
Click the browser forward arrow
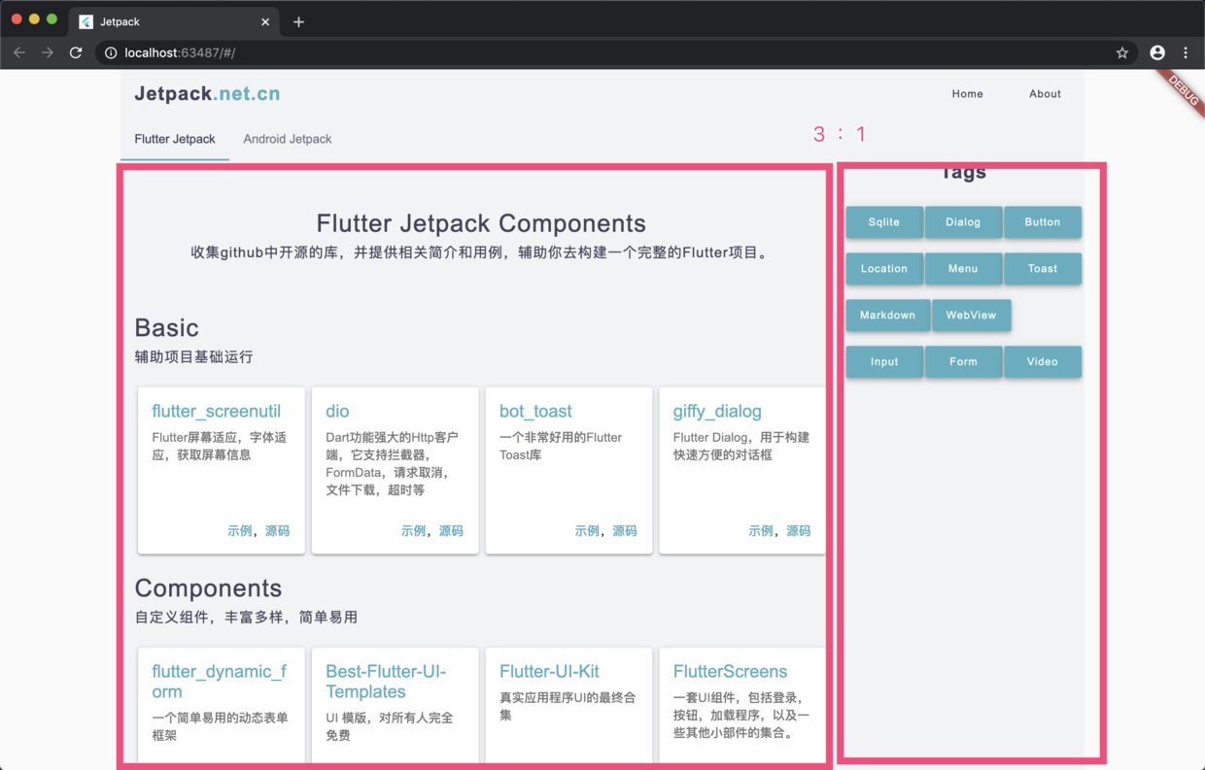(x=48, y=52)
